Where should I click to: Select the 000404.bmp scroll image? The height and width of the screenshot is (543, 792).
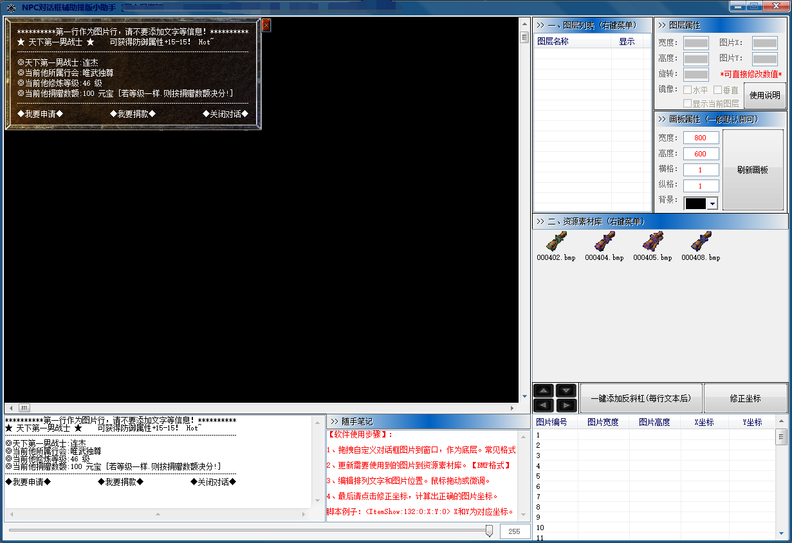click(604, 246)
